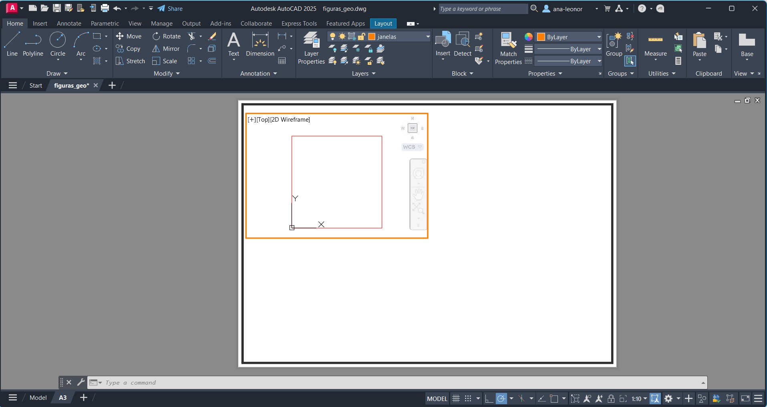This screenshot has width=767, height=407.
Task: Toggle grid display in status bar
Action: click(x=456, y=399)
